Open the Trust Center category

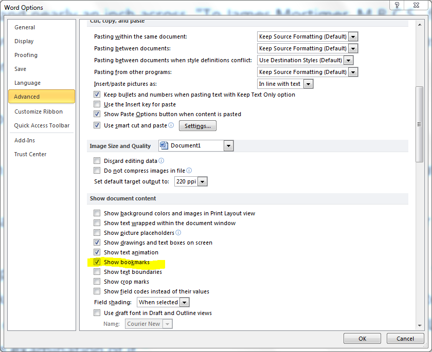tap(30, 154)
